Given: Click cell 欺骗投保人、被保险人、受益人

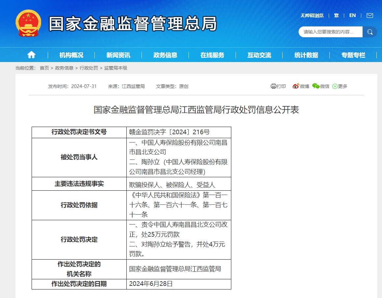Looking at the screenshot, I should 179,184.
